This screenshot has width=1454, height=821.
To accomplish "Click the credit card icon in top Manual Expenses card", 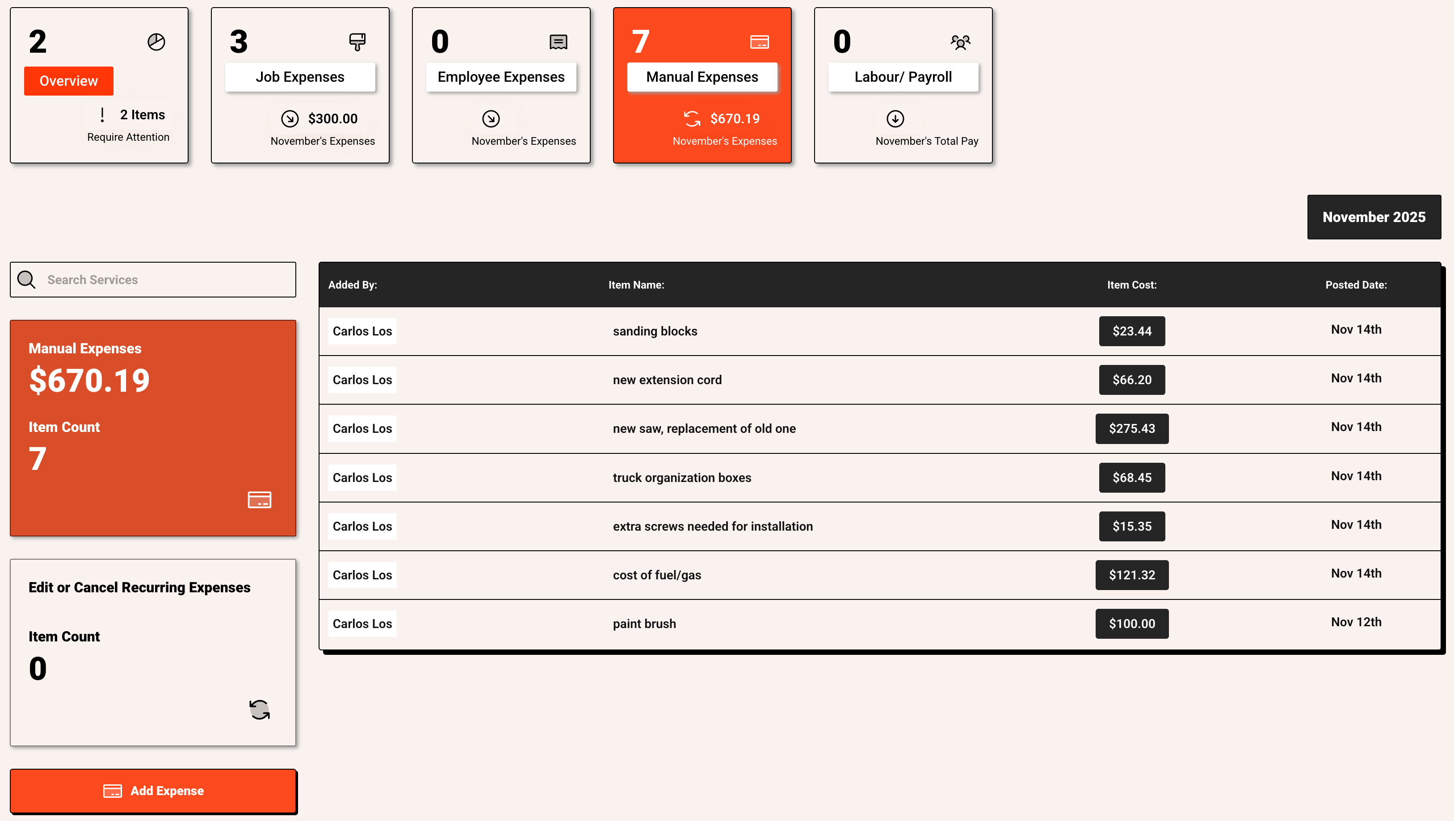I will point(759,42).
